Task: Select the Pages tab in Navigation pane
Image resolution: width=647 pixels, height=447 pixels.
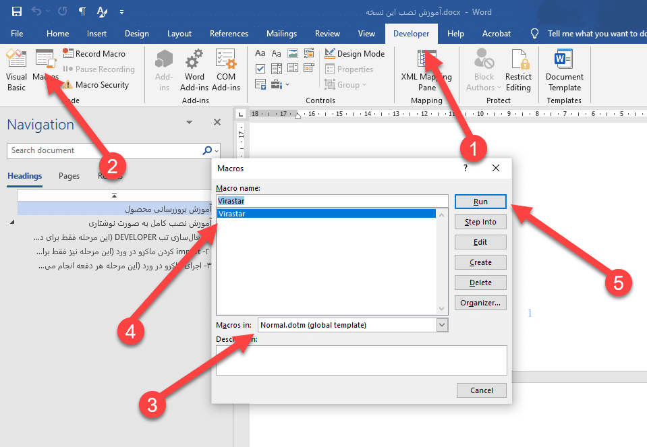Action: [x=69, y=176]
